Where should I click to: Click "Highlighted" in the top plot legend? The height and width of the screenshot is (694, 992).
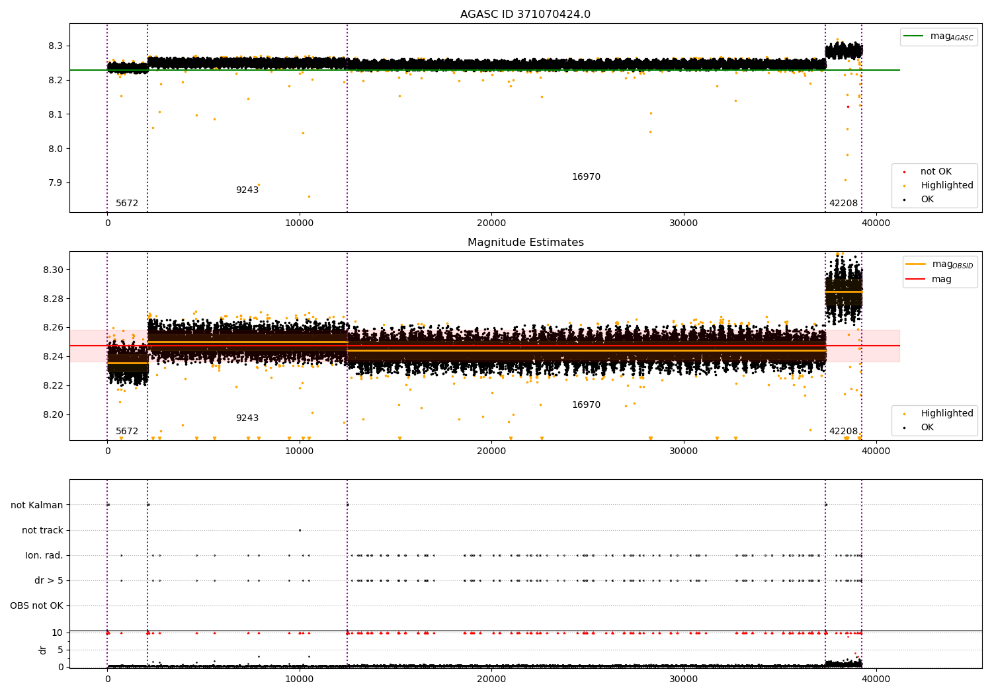[x=946, y=186]
